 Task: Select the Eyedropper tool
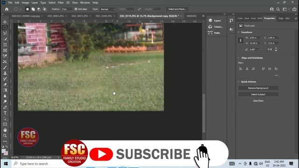pos(5,56)
